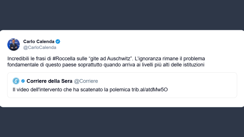Click the verified badge beside Corriere della Sera
Viewport: 244px width, 137px height.
pos(23,81)
